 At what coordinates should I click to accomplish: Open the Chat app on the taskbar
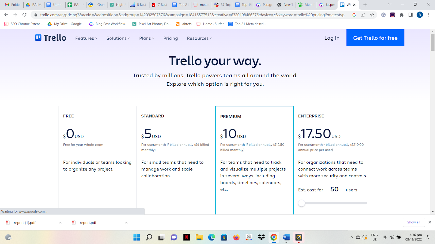(x=174, y=237)
